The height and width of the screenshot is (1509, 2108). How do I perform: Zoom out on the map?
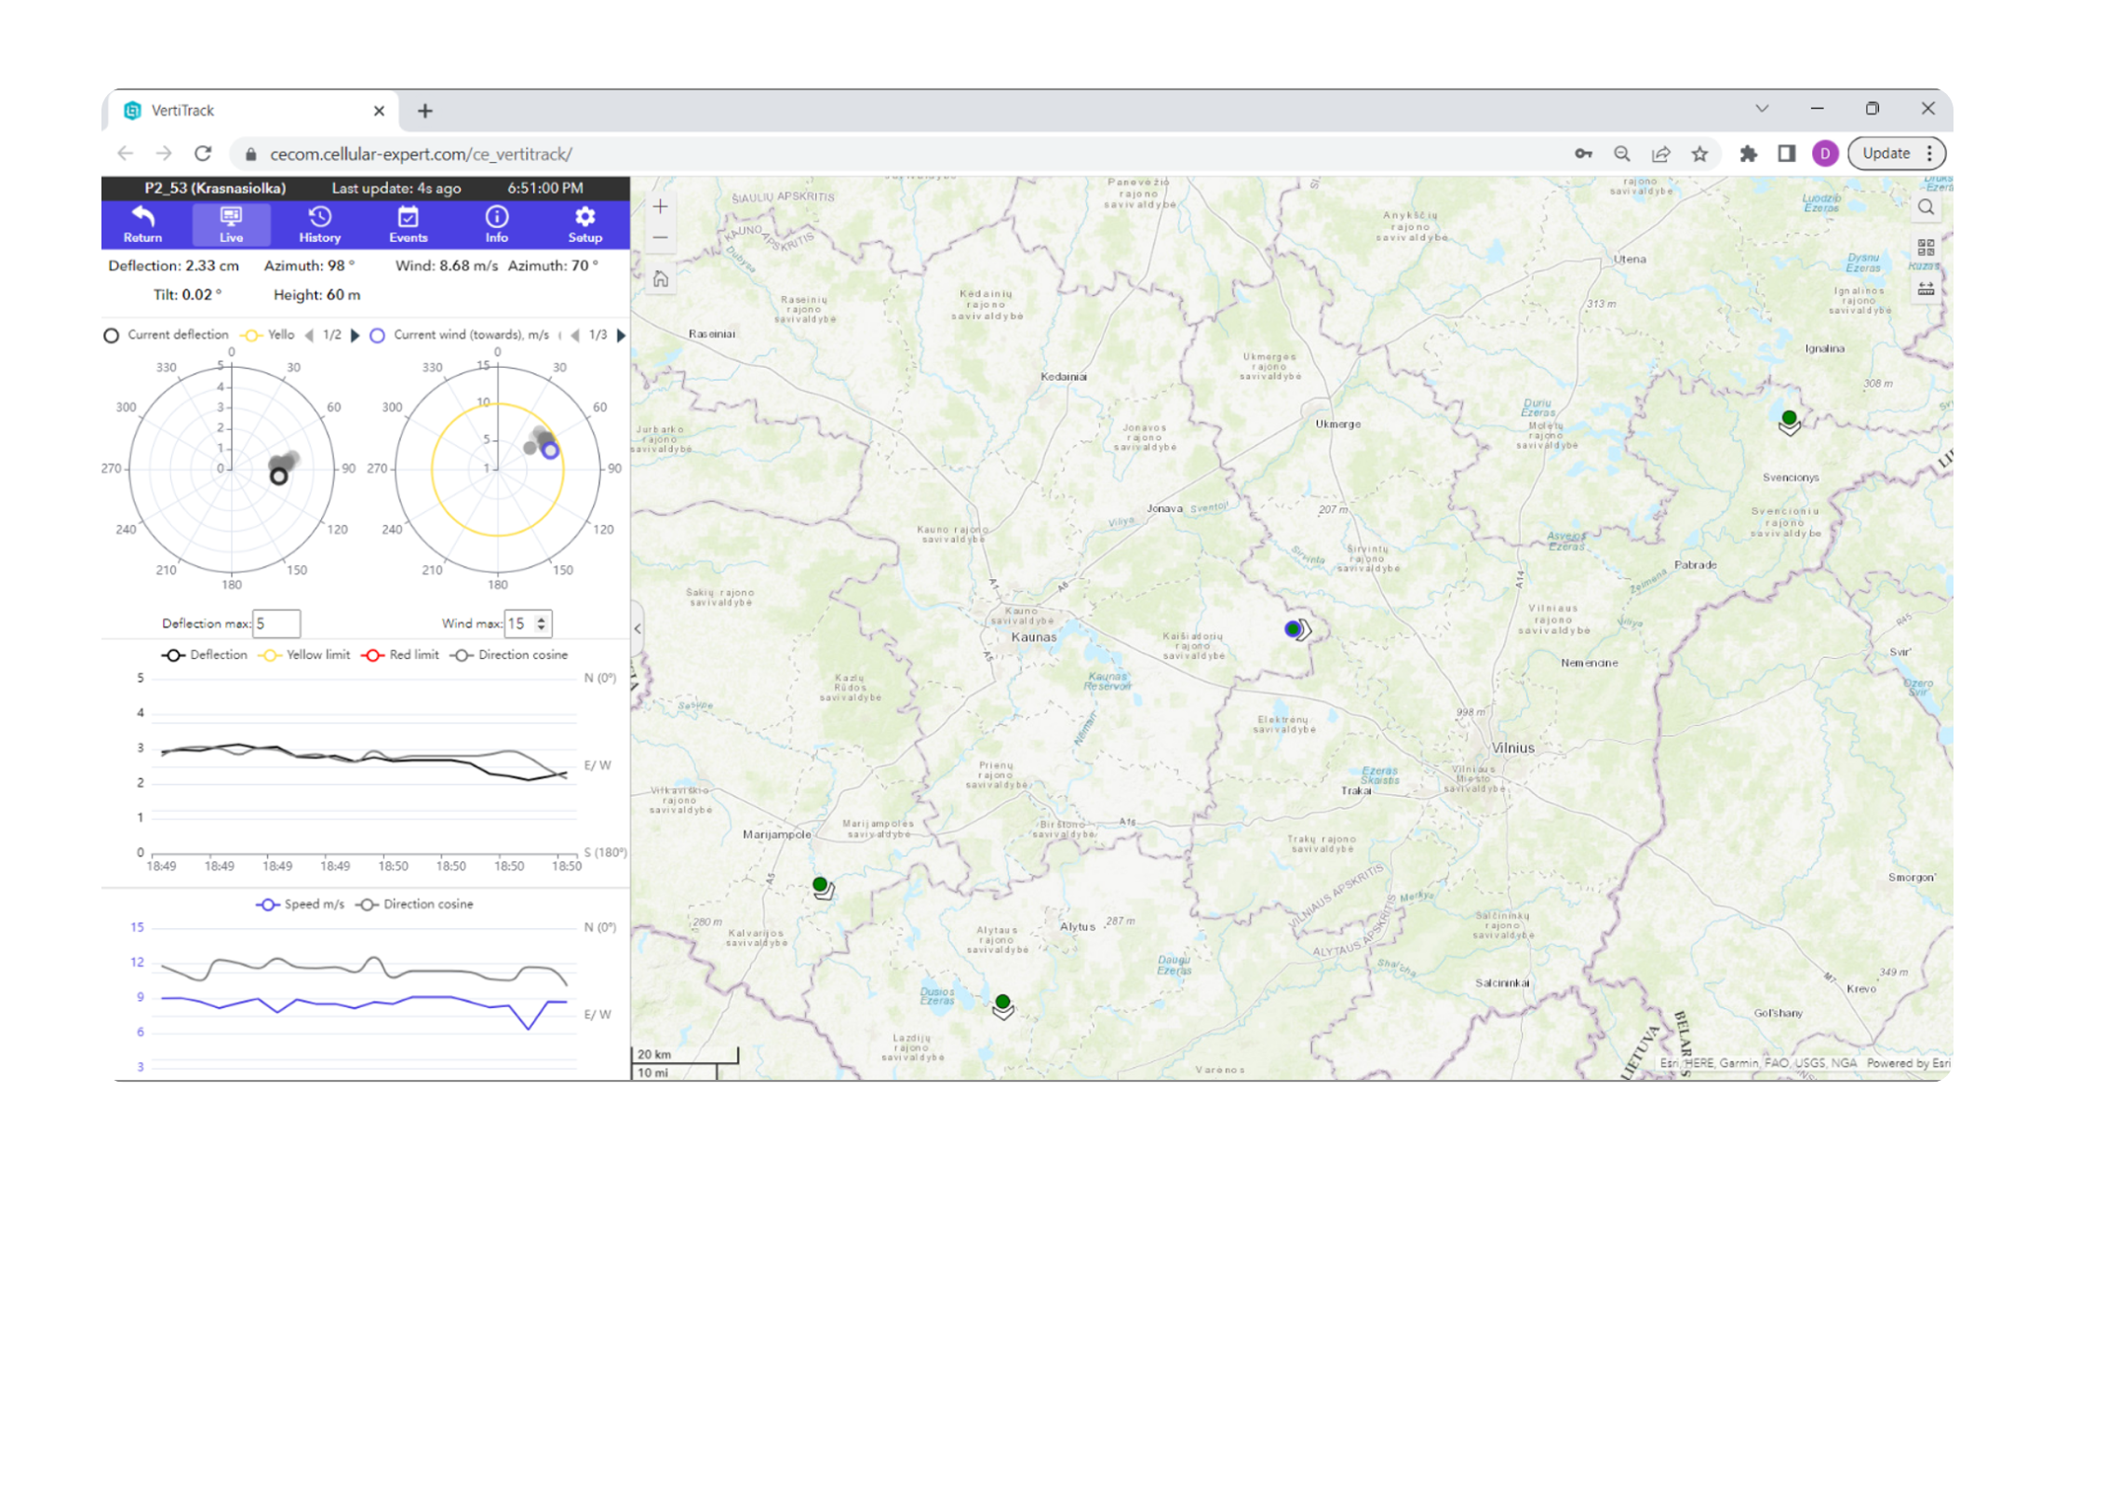[660, 237]
